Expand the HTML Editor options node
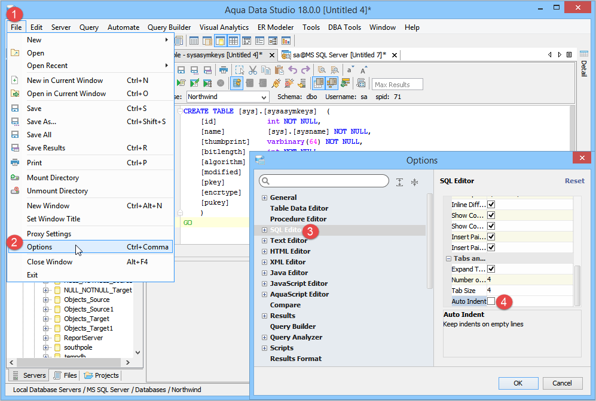Viewport: 596px width, 401px height. tap(264, 251)
